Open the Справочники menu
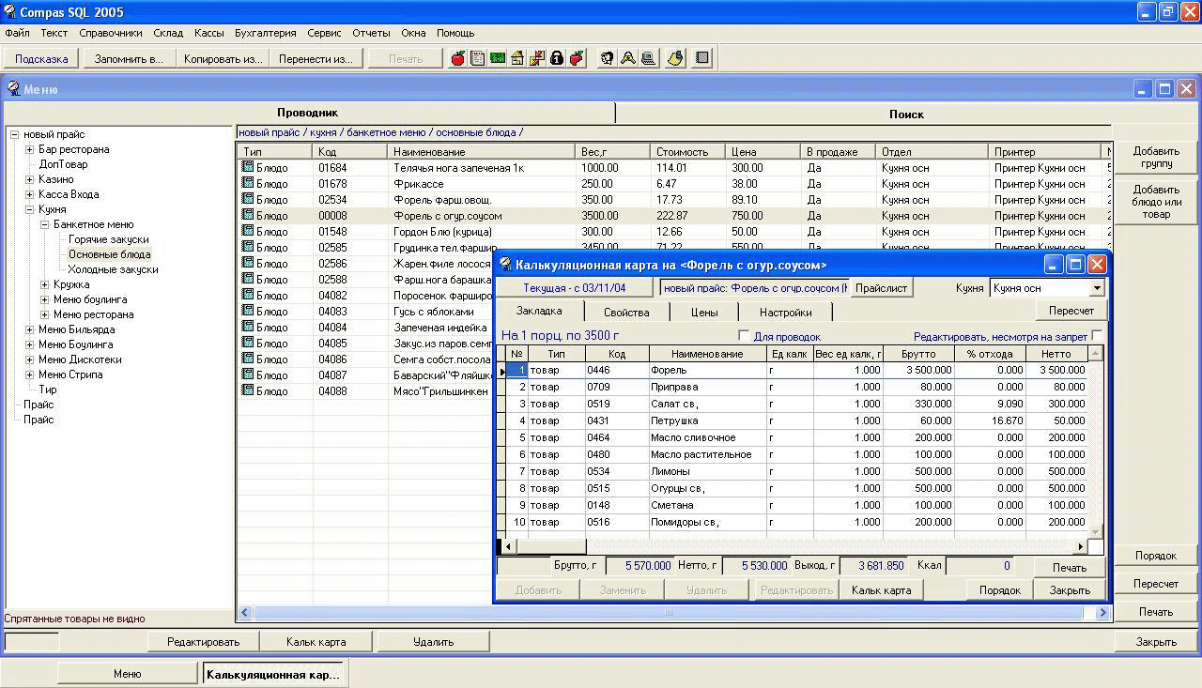Image resolution: width=1202 pixels, height=688 pixels. [x=111, y=33]
